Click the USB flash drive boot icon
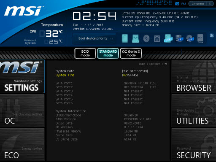216x162 pixels. coord(135,38)
